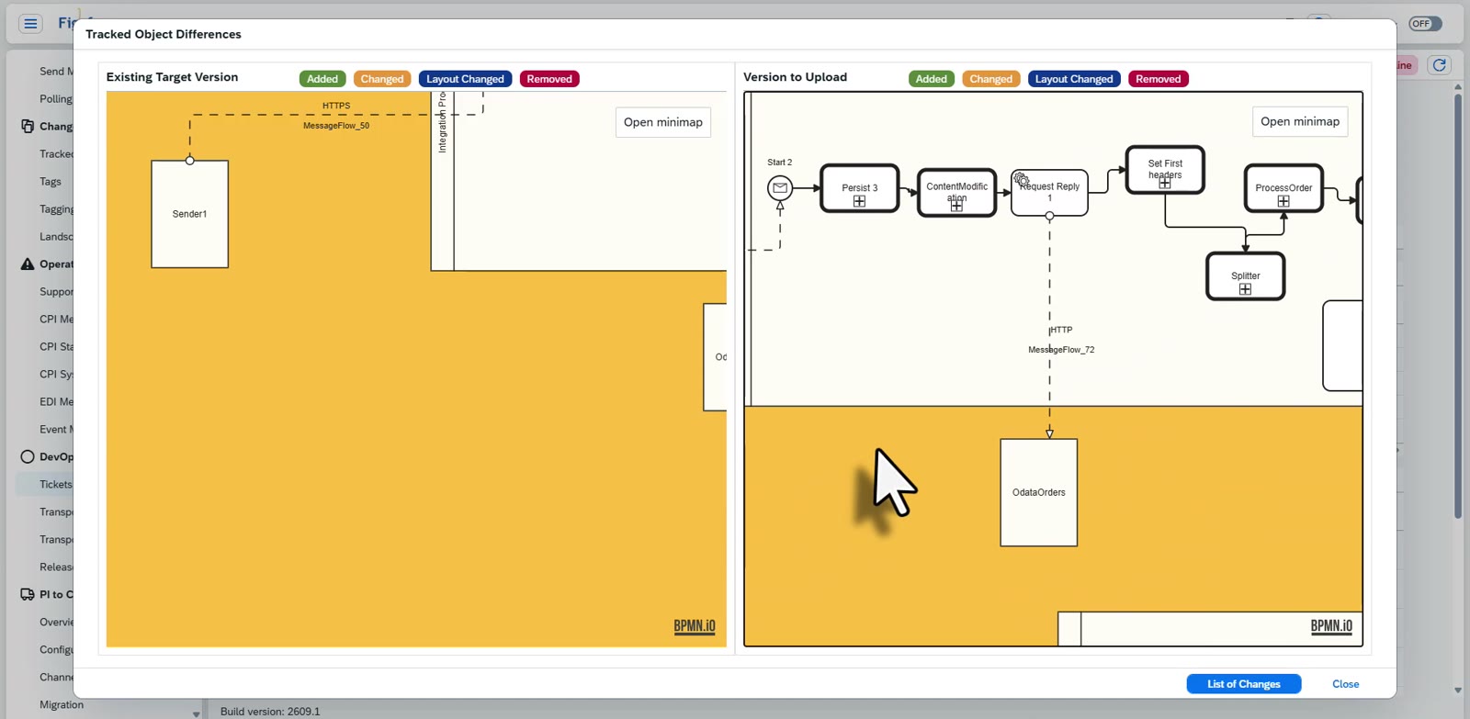Image resolution: width=1470 pixels, height=719 pixels.
Task: Click the PI to C sidebar icon
Action: 28,594
